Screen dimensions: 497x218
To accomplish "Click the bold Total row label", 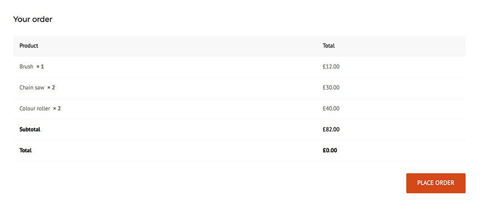I will coord(25,151).
